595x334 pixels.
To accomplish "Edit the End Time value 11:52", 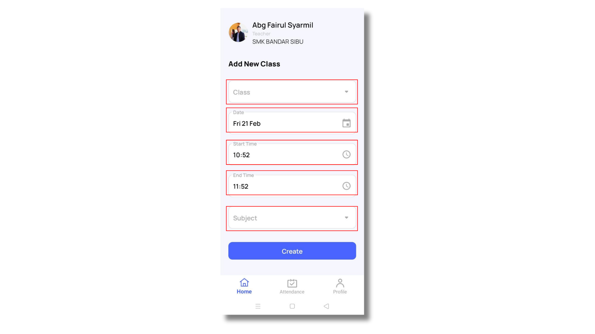I will (241, 186).
